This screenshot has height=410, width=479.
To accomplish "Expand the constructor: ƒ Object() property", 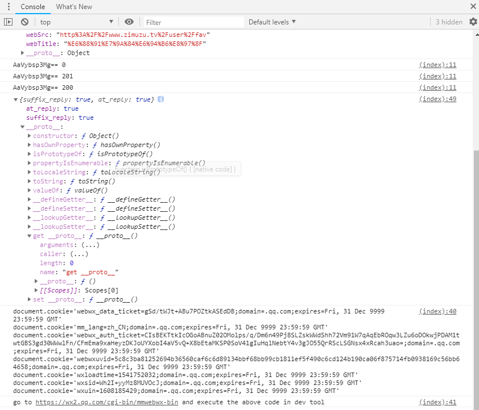I will [30, 136].
